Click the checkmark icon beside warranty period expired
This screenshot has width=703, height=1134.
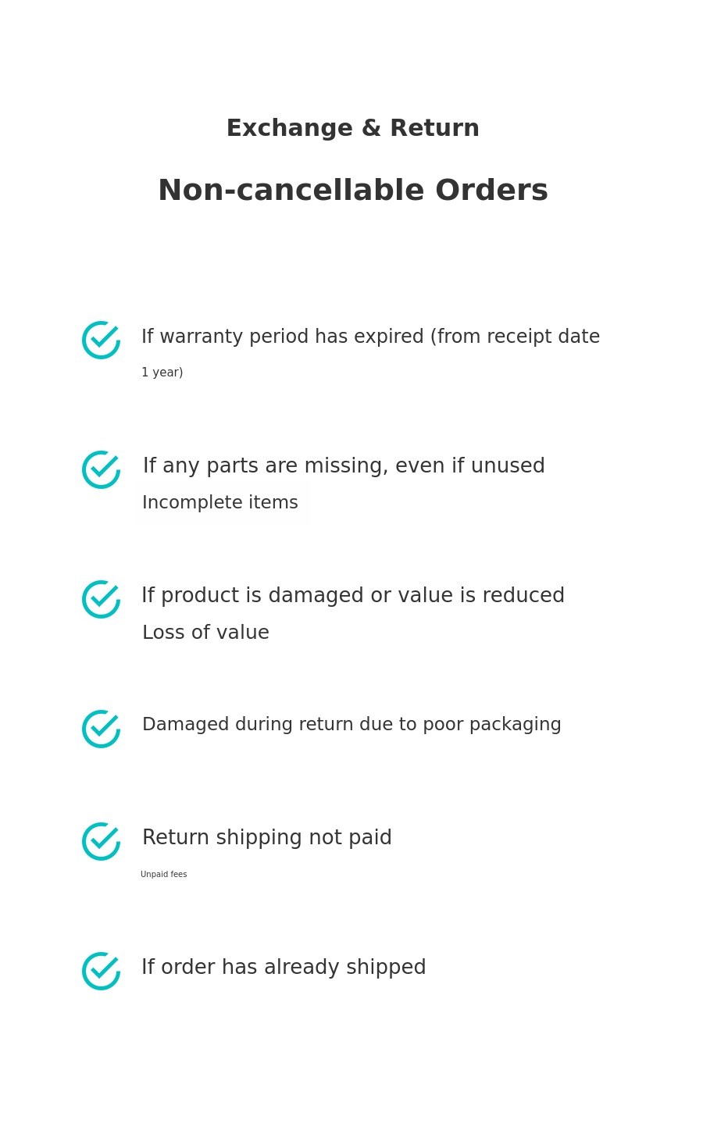click(101, 340)
